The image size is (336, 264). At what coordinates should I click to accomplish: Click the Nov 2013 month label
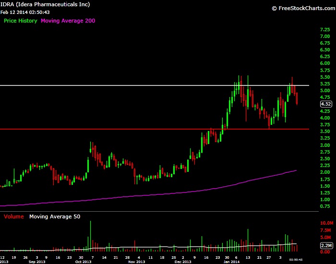pyautogui.click(x=137, y=262)
